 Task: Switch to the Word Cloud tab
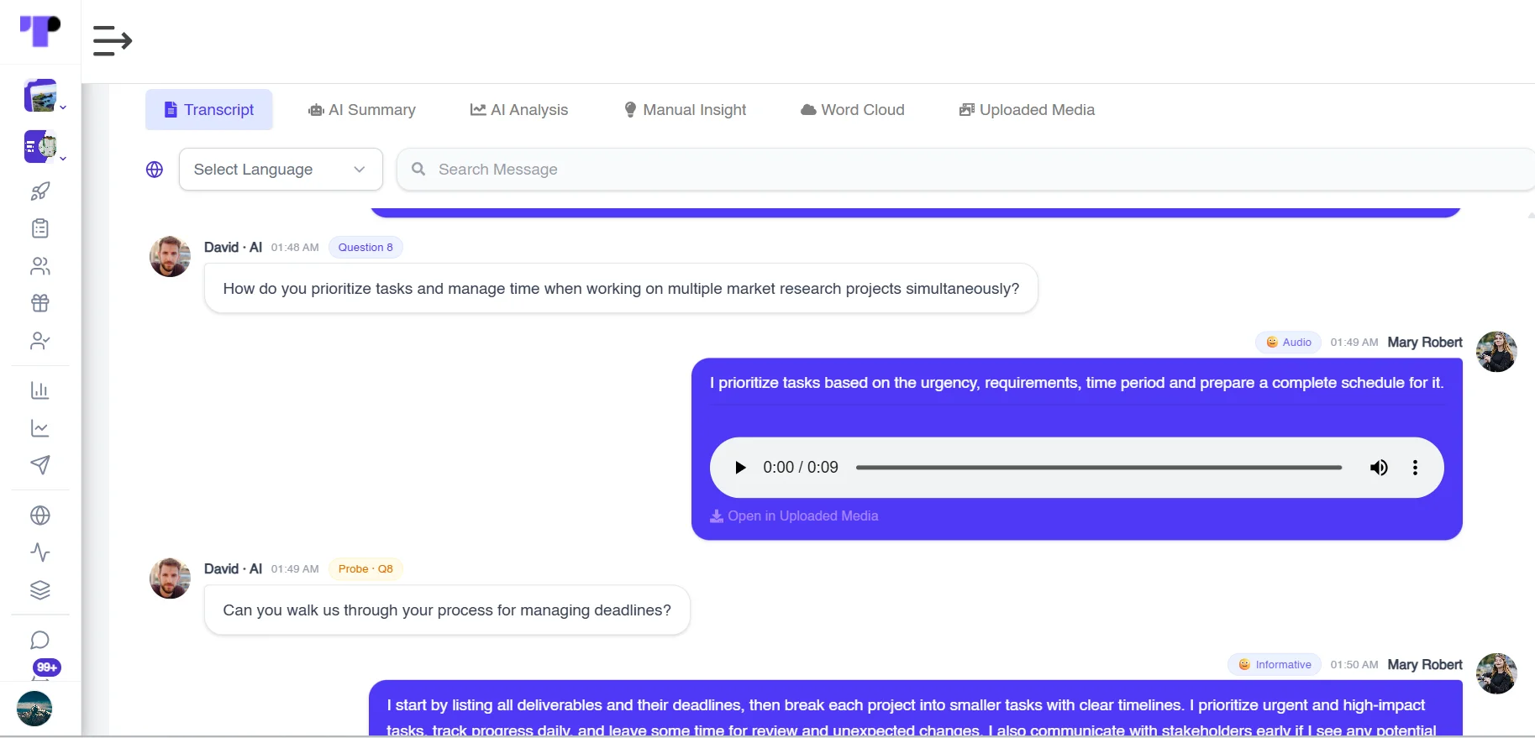click(x=853, y=110)
